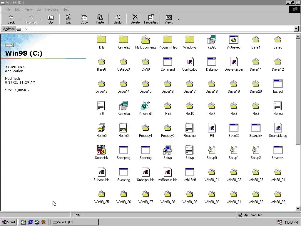Screen dimensions: 301x226
Task: Select the Setup2 sound file icon
Action: coord(256,150)
